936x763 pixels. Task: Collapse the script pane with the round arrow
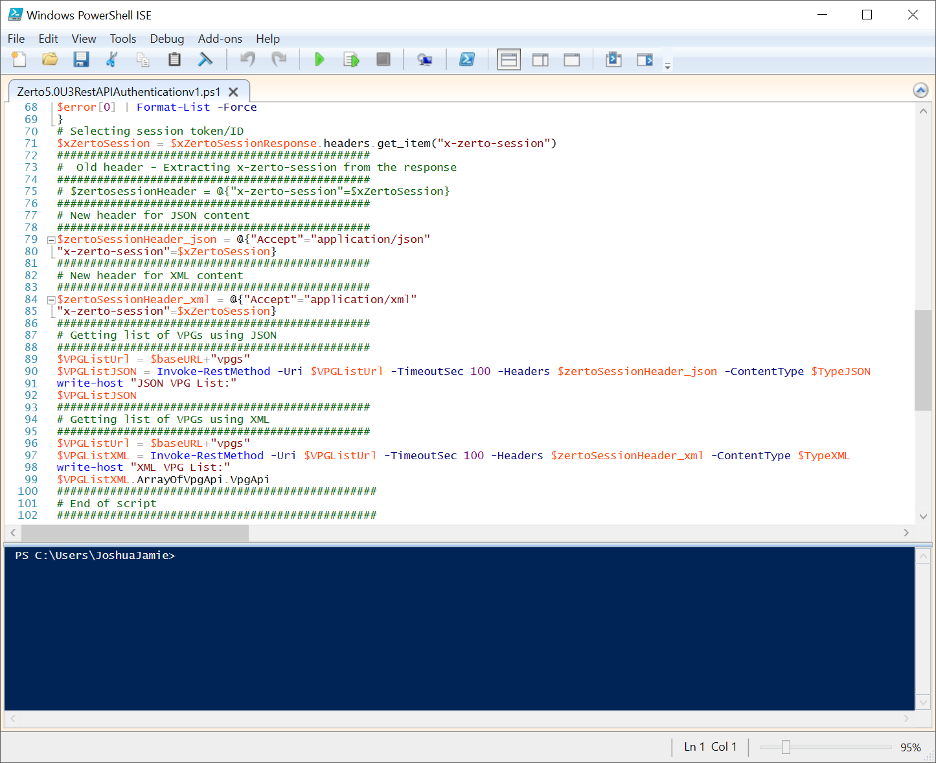coord(920,90)
